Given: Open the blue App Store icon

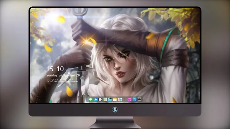Looking at the screenshot, I should (135, 99).
